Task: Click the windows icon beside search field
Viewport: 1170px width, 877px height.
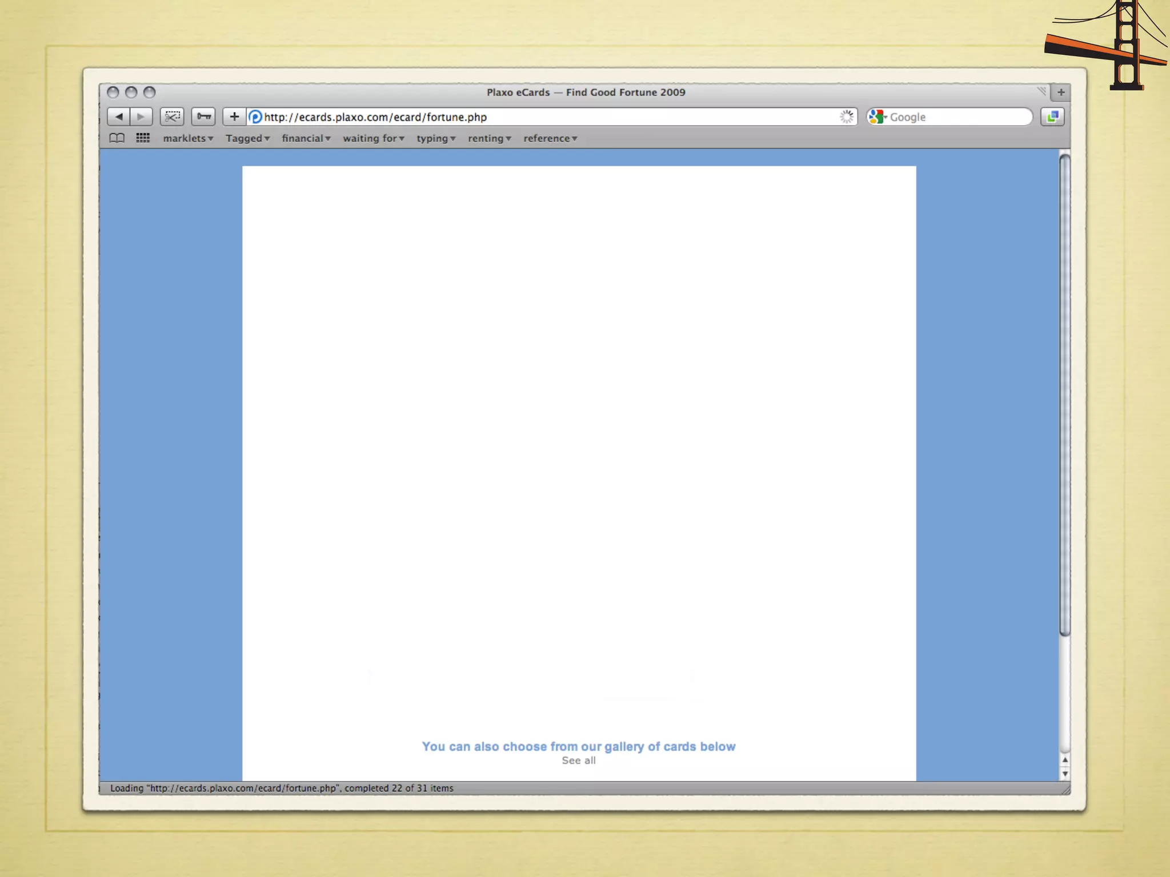Action: pos(1052,116)
